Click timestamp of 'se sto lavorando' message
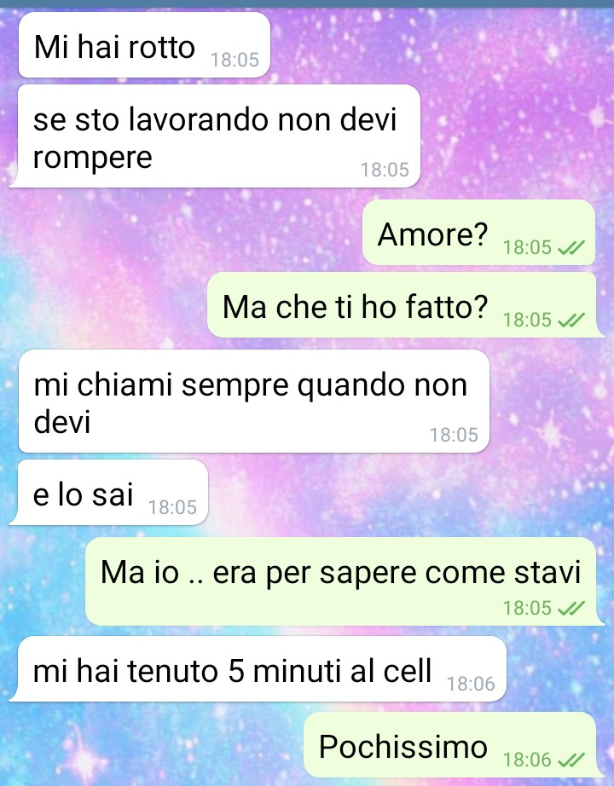This screenshot has height=786, width=614. point(385,170)
